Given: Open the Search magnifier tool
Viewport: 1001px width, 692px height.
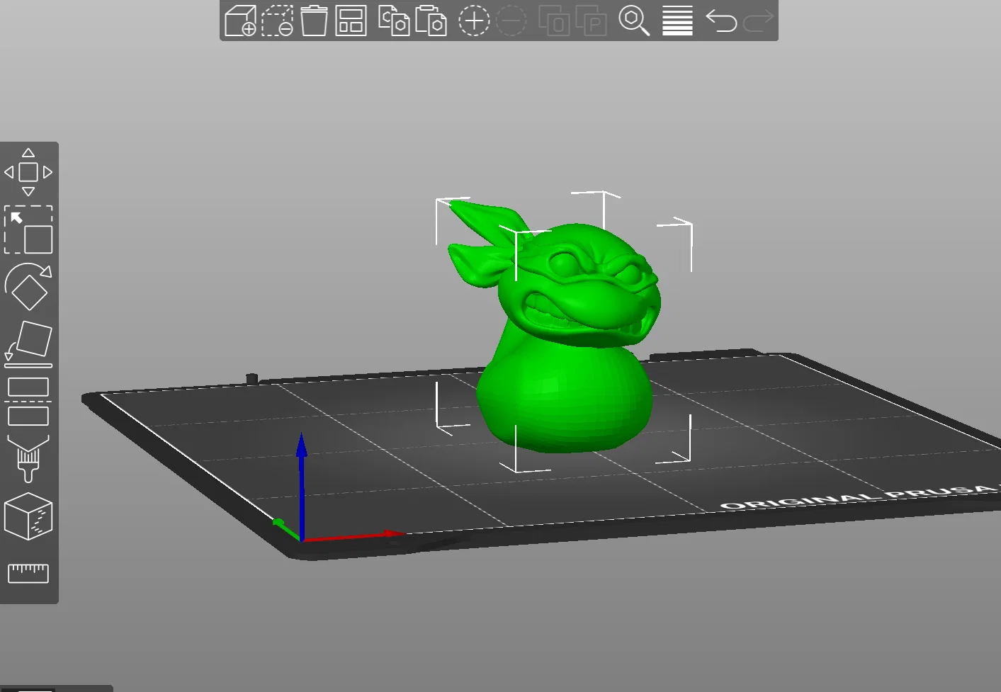Looking at the screenshot, I should pos(634,21).
